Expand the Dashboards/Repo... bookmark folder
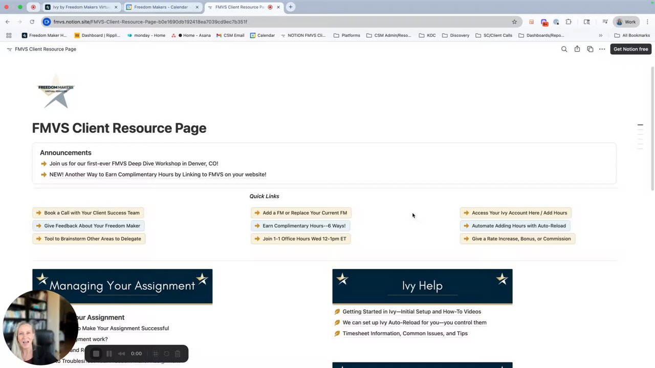Image resolution: width=655 pixels, height=368 pixels. 541,35
